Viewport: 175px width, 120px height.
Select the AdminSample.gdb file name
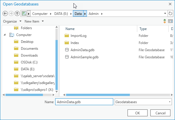click(x=84, y=57)
